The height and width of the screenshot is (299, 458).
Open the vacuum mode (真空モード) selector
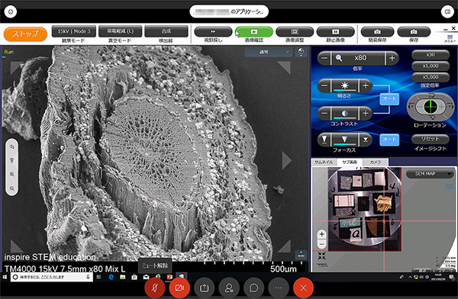click(x=120, y=31)
